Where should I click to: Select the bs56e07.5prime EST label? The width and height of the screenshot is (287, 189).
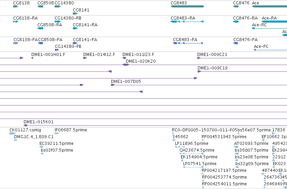(x=254, y=130)
